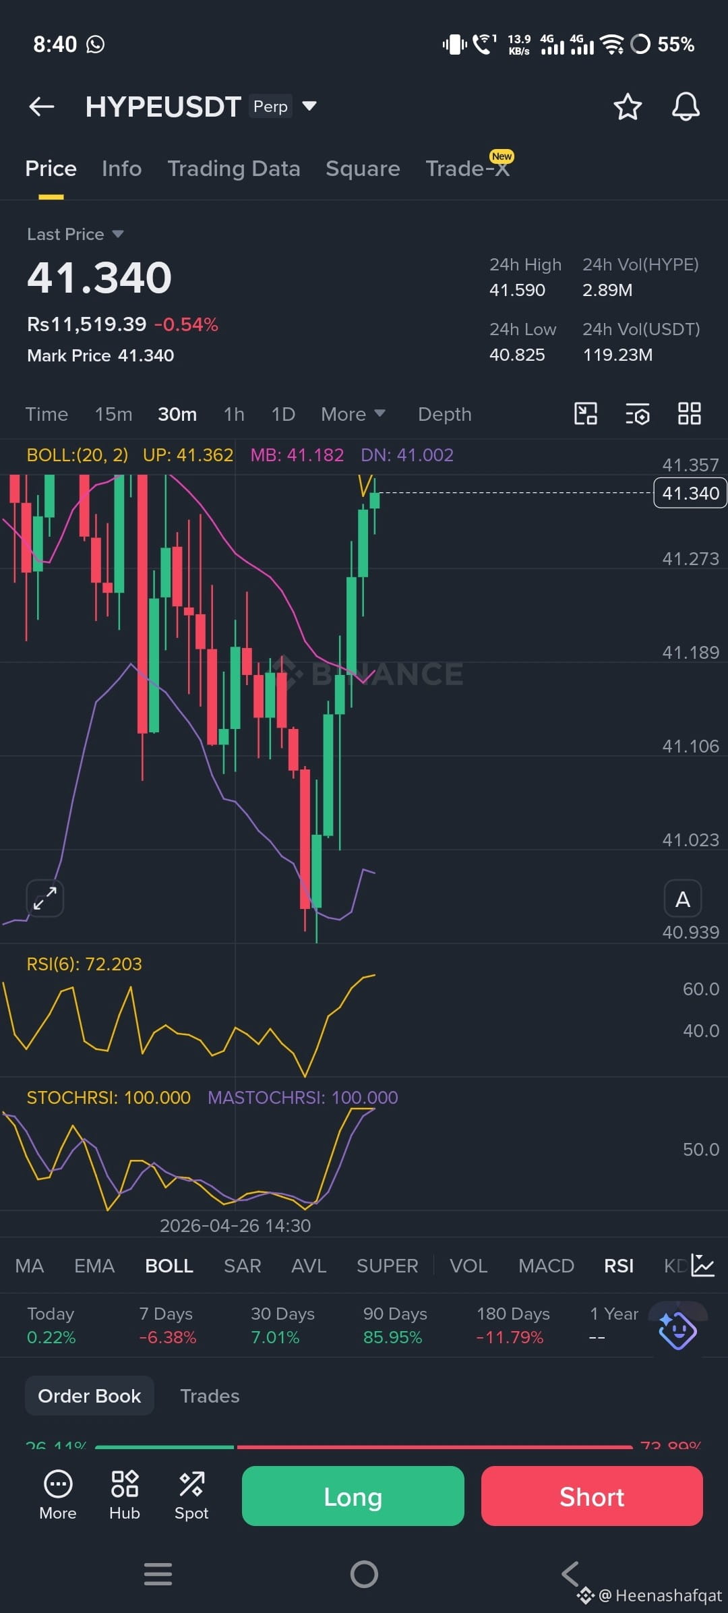
Task: Tap the Perp contract label
Action: [270, 106]
